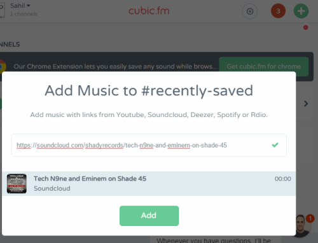Click the 00:00 track duration

click(283, 179)
